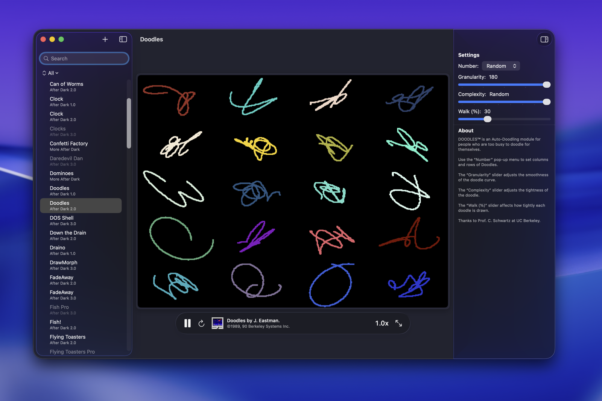Select DrawMorph in the list
The image size is (602, 401).
tap(81, 265)
